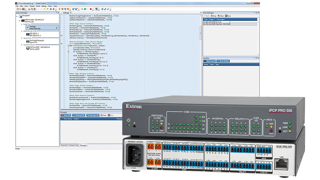Collapse the Layout Files group
Viewport: 320px width, 180px height.
click(22, 38)
